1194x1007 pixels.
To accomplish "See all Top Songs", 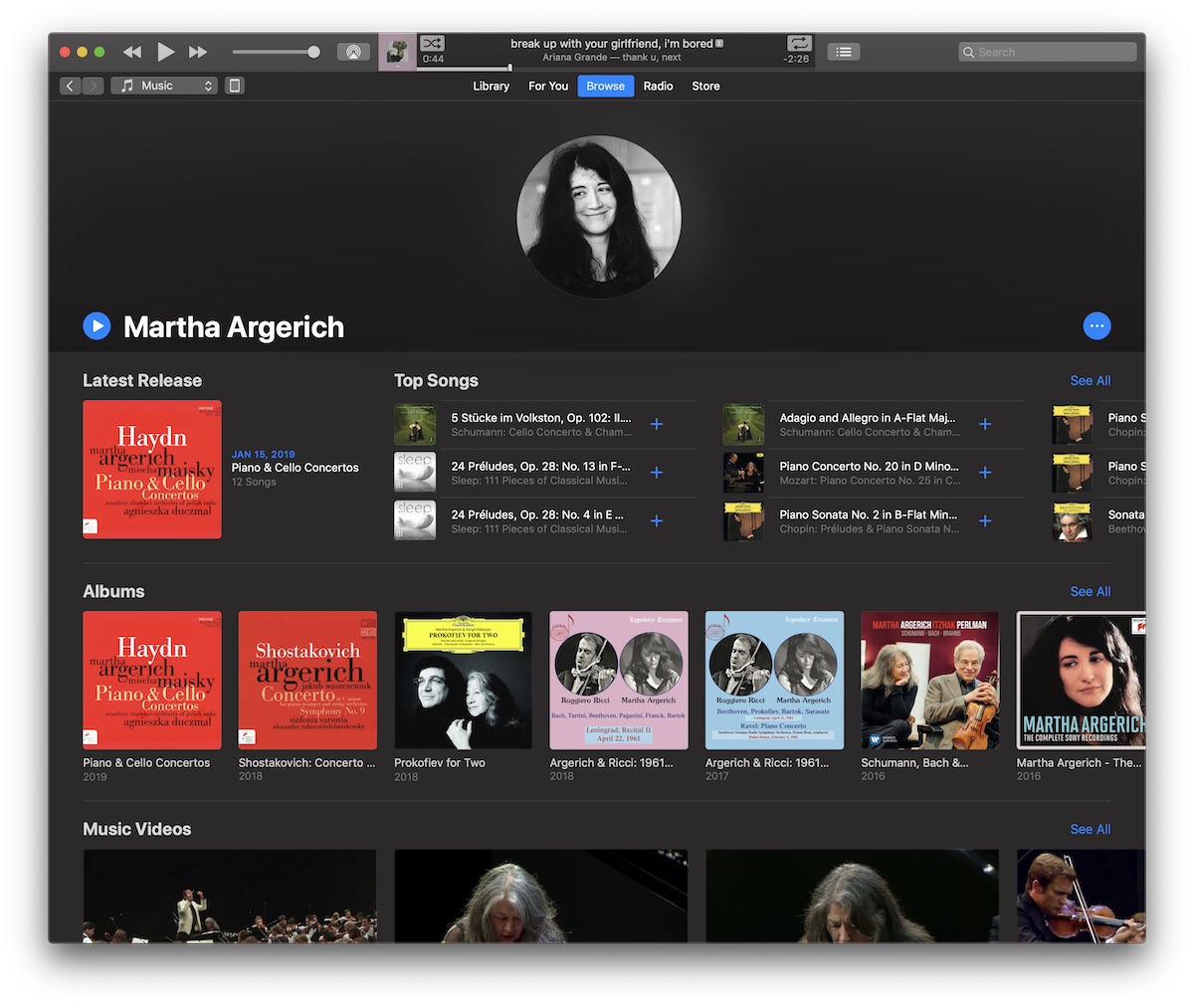I will tap(1090, 381).
